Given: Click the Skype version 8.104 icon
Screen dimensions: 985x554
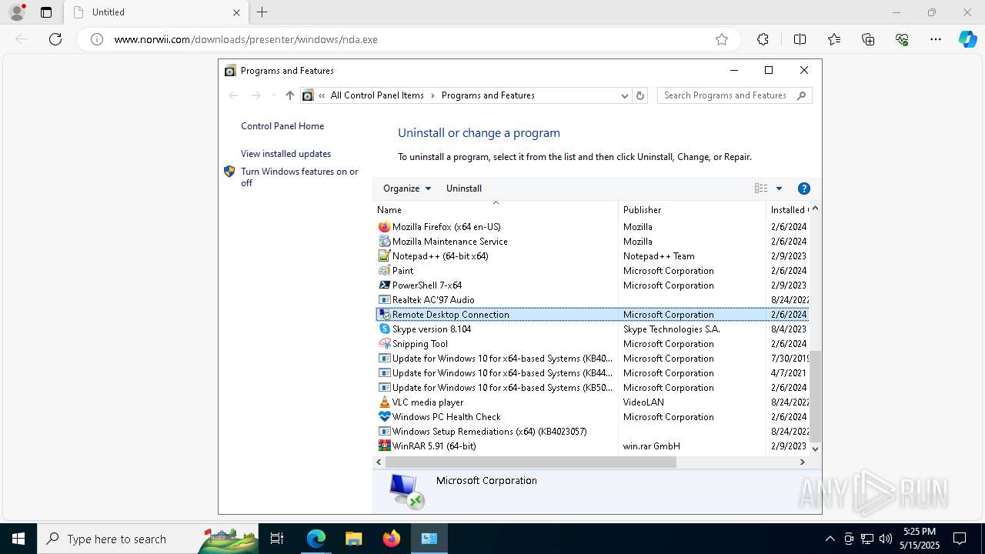Looking at the screenshot, I should [x=385, y=329].
